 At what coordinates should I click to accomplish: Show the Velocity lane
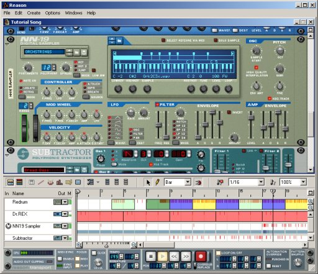[x=60, y=182]
